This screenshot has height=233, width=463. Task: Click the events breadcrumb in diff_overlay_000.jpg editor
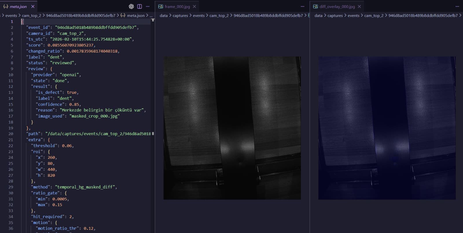tap(353, 16)
